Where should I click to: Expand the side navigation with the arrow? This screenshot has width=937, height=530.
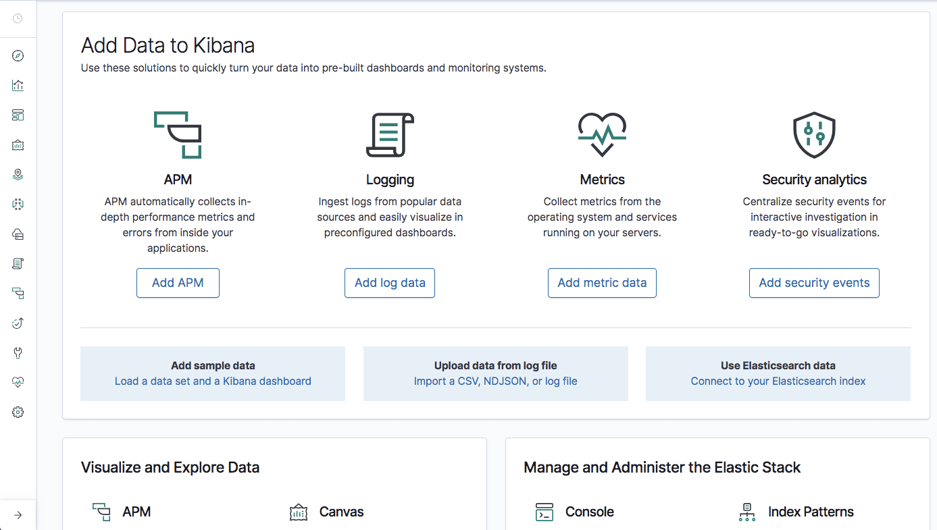(x=18, y=515)
